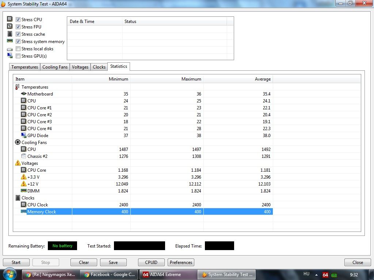
Task: Click the Close button at bottom right
Action: click(x=358, y=262)
